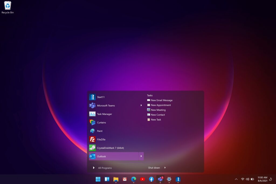
Task: Select the highlighted Outlook entry
Action: (x=113, y=156)
